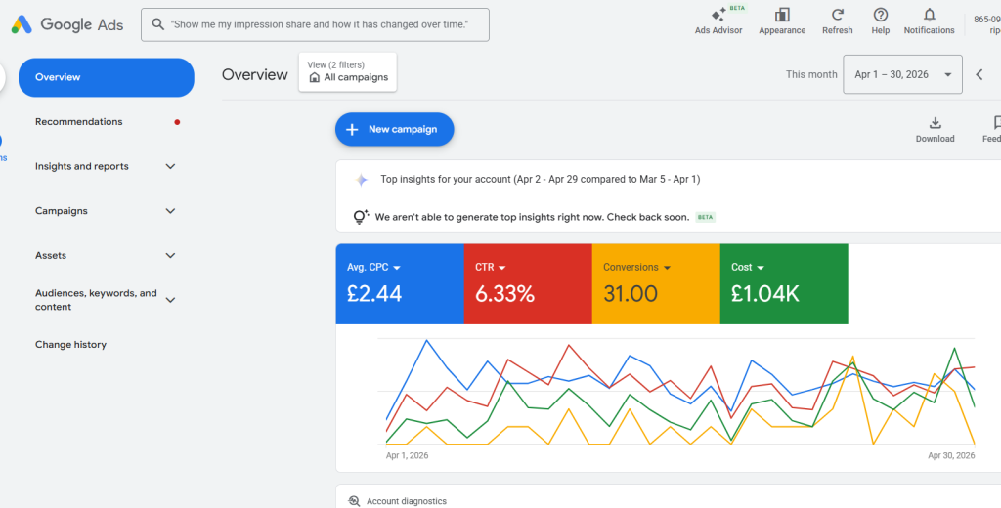
Task: Expand Assets section in sidebar
Action: tap(170, 256)
